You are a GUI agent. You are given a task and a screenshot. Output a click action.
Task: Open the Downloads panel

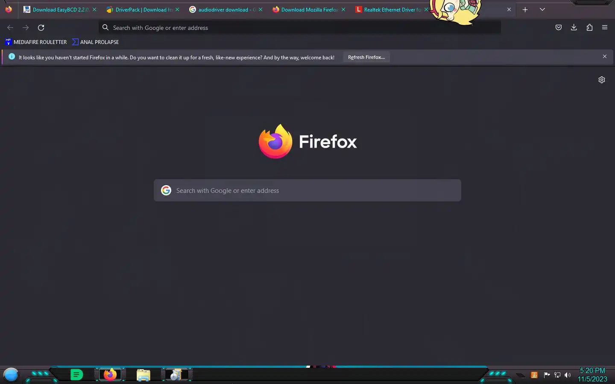coord(574,28)
